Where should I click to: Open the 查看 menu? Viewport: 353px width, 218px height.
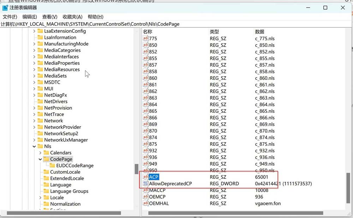click(49, 16)
